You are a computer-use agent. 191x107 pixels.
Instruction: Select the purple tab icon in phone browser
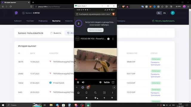83,87
